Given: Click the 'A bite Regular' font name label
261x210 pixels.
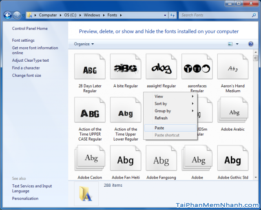Looking at the screenshot, I should [126, 86].
